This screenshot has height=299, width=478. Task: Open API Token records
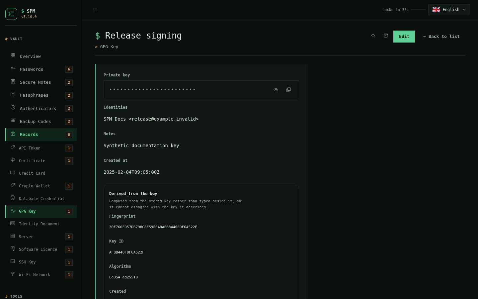(41, 148)
